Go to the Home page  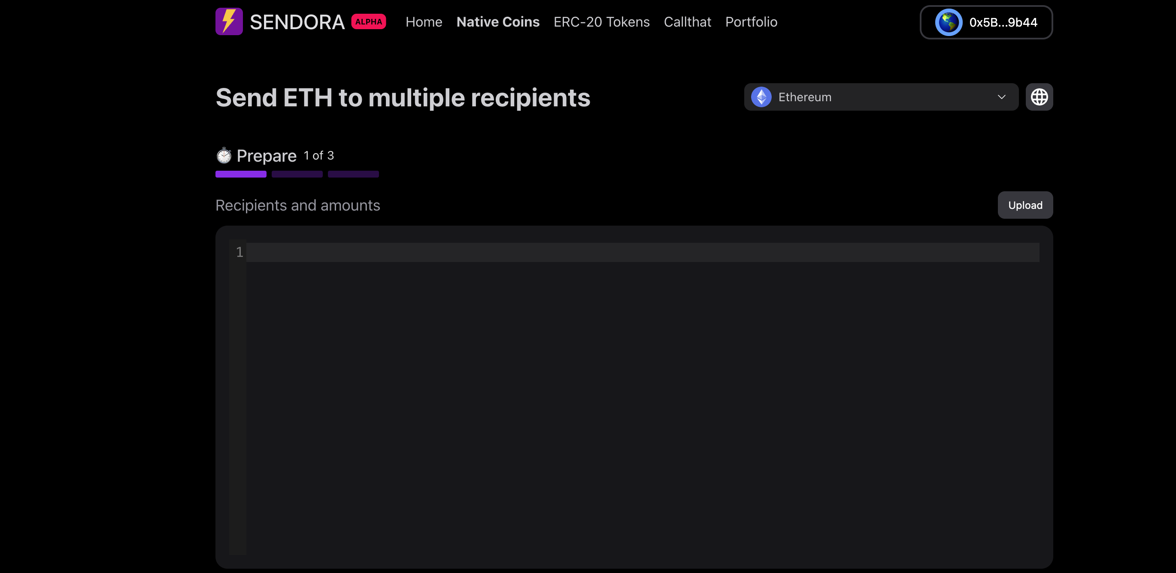[x=424, y=22]
